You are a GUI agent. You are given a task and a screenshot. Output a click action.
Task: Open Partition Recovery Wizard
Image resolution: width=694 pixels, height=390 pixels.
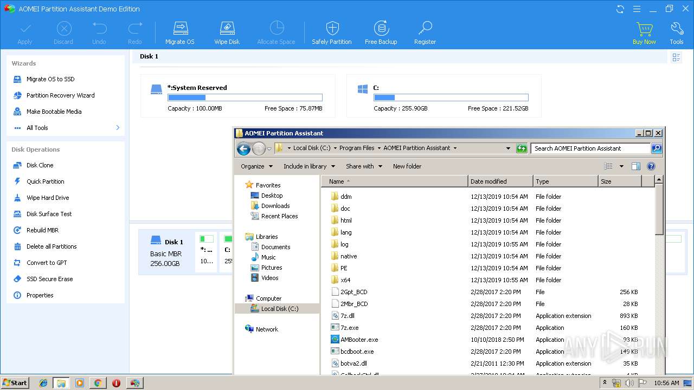point(61,95)
